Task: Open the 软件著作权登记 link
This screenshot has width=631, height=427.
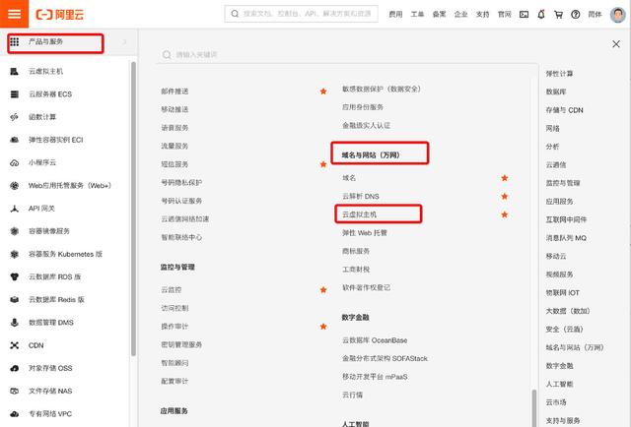Action: point(366,287)
